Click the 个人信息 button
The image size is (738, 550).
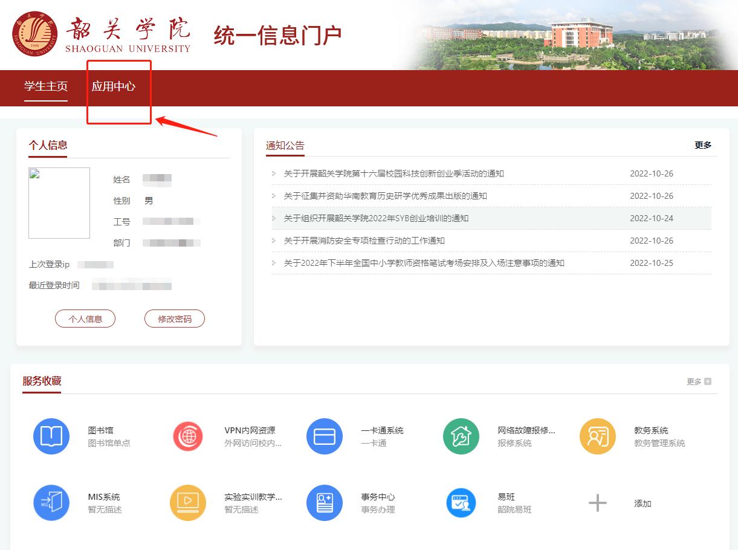coord(85,319)
